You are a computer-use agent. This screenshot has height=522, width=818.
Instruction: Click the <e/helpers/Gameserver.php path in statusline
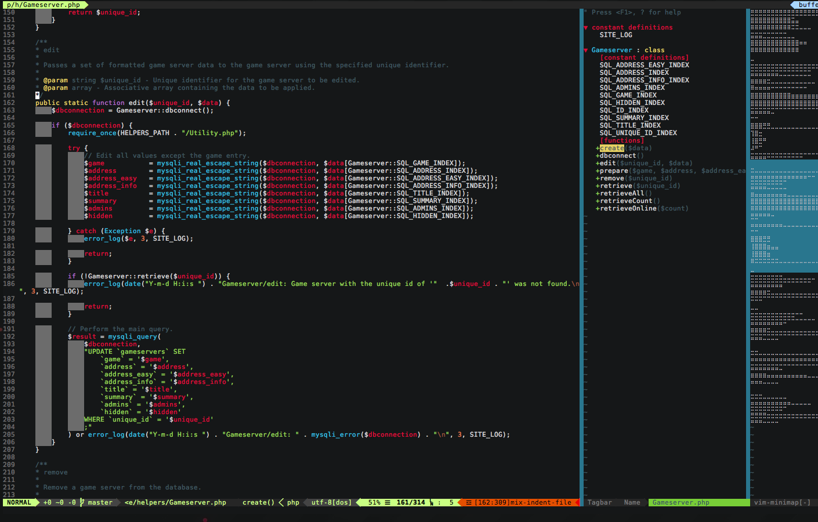(x=175, y=502)
